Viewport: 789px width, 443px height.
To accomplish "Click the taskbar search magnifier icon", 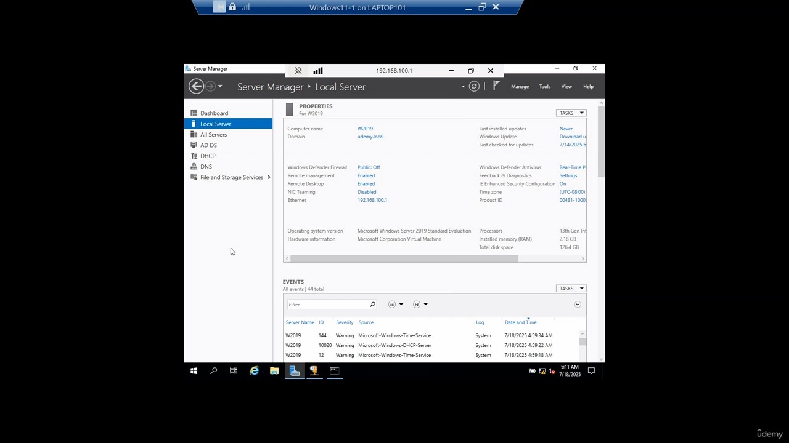I will [x=213, y=371].
